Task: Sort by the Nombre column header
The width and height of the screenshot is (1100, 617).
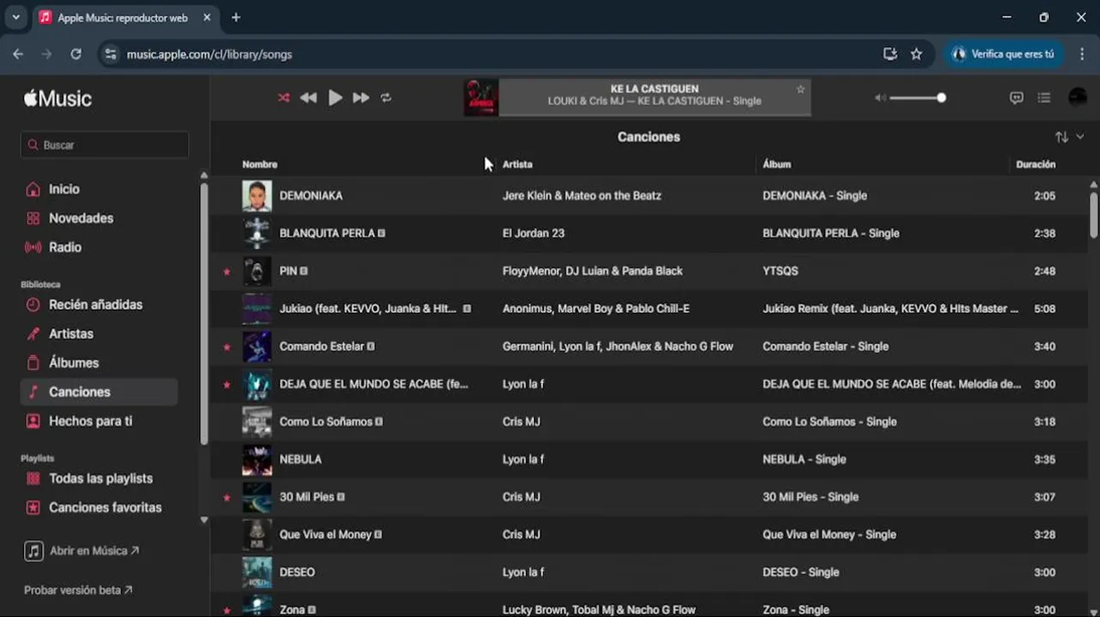Action: [260, 165]
